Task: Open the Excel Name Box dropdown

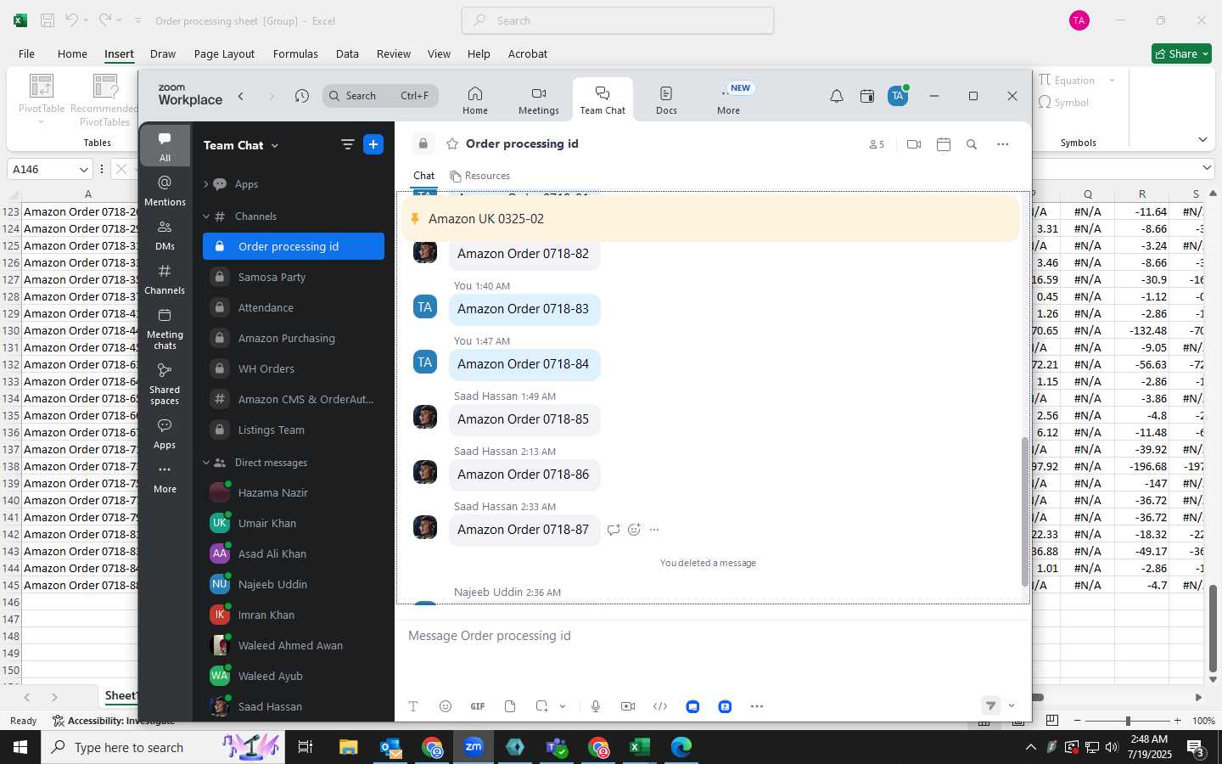Action: (83, 169)
